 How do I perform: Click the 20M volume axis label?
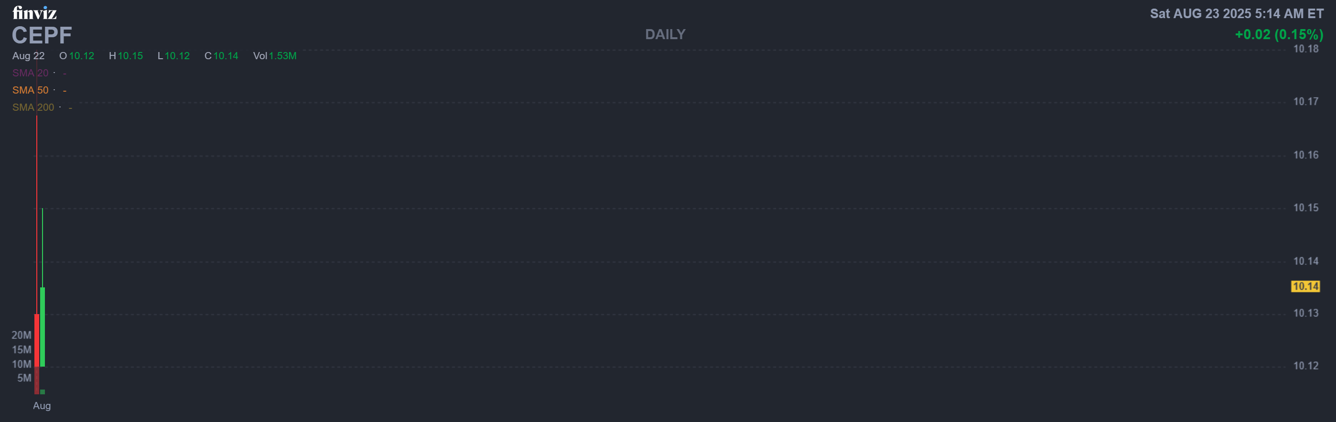(22, 336)
